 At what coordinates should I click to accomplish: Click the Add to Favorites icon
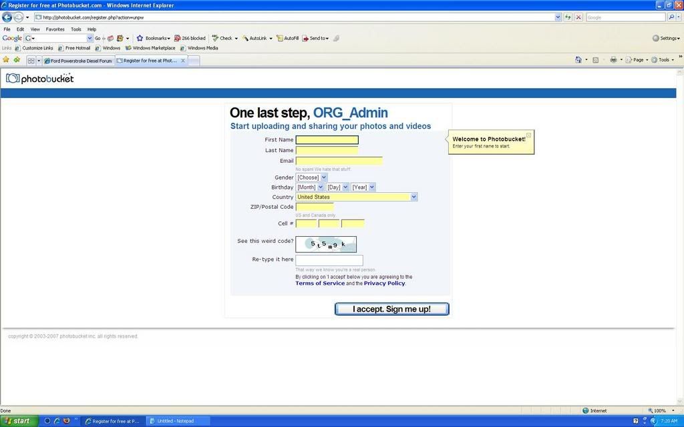(17, 60)
